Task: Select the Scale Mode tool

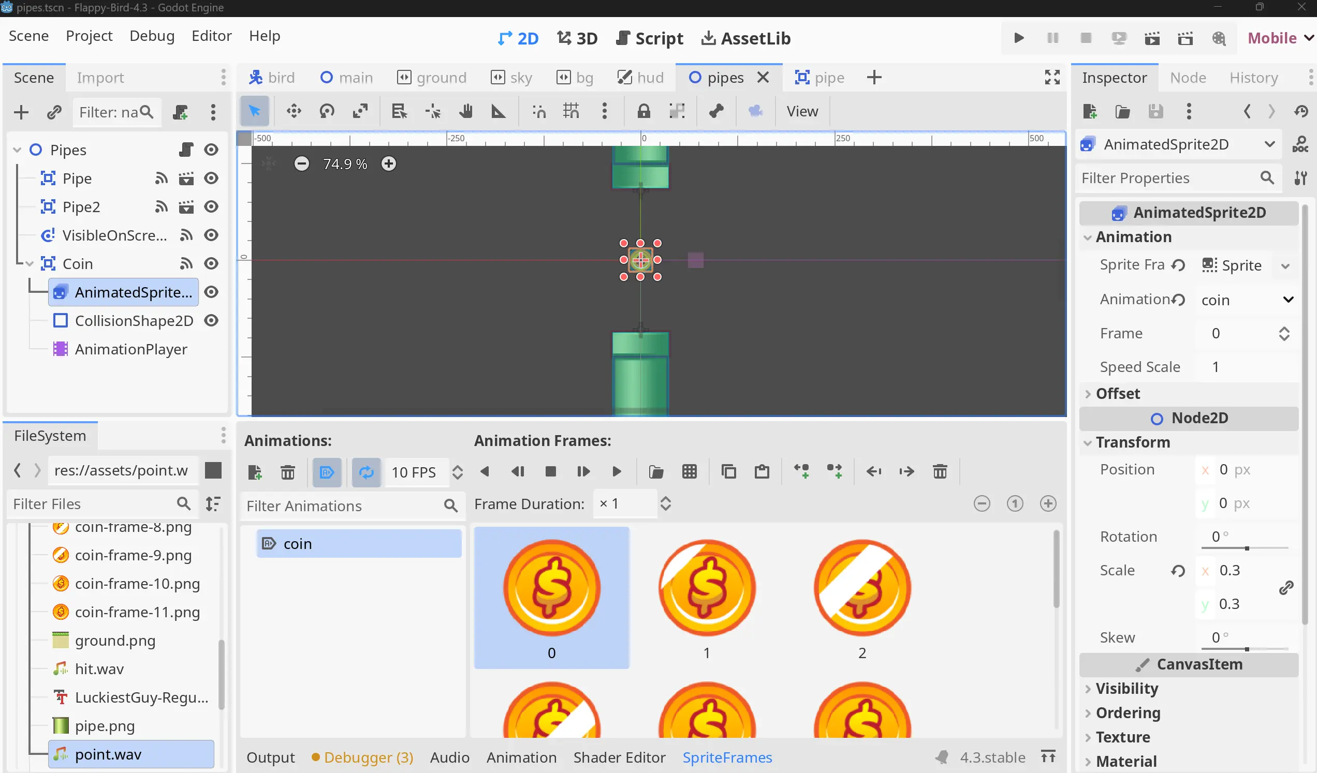Action: point(360,111)
